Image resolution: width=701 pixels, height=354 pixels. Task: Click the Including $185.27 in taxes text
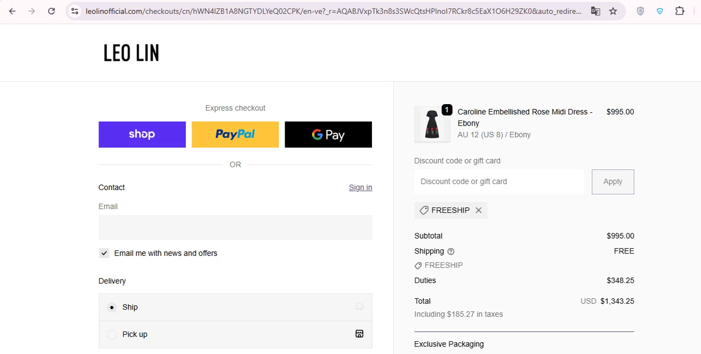coord(458,314)
